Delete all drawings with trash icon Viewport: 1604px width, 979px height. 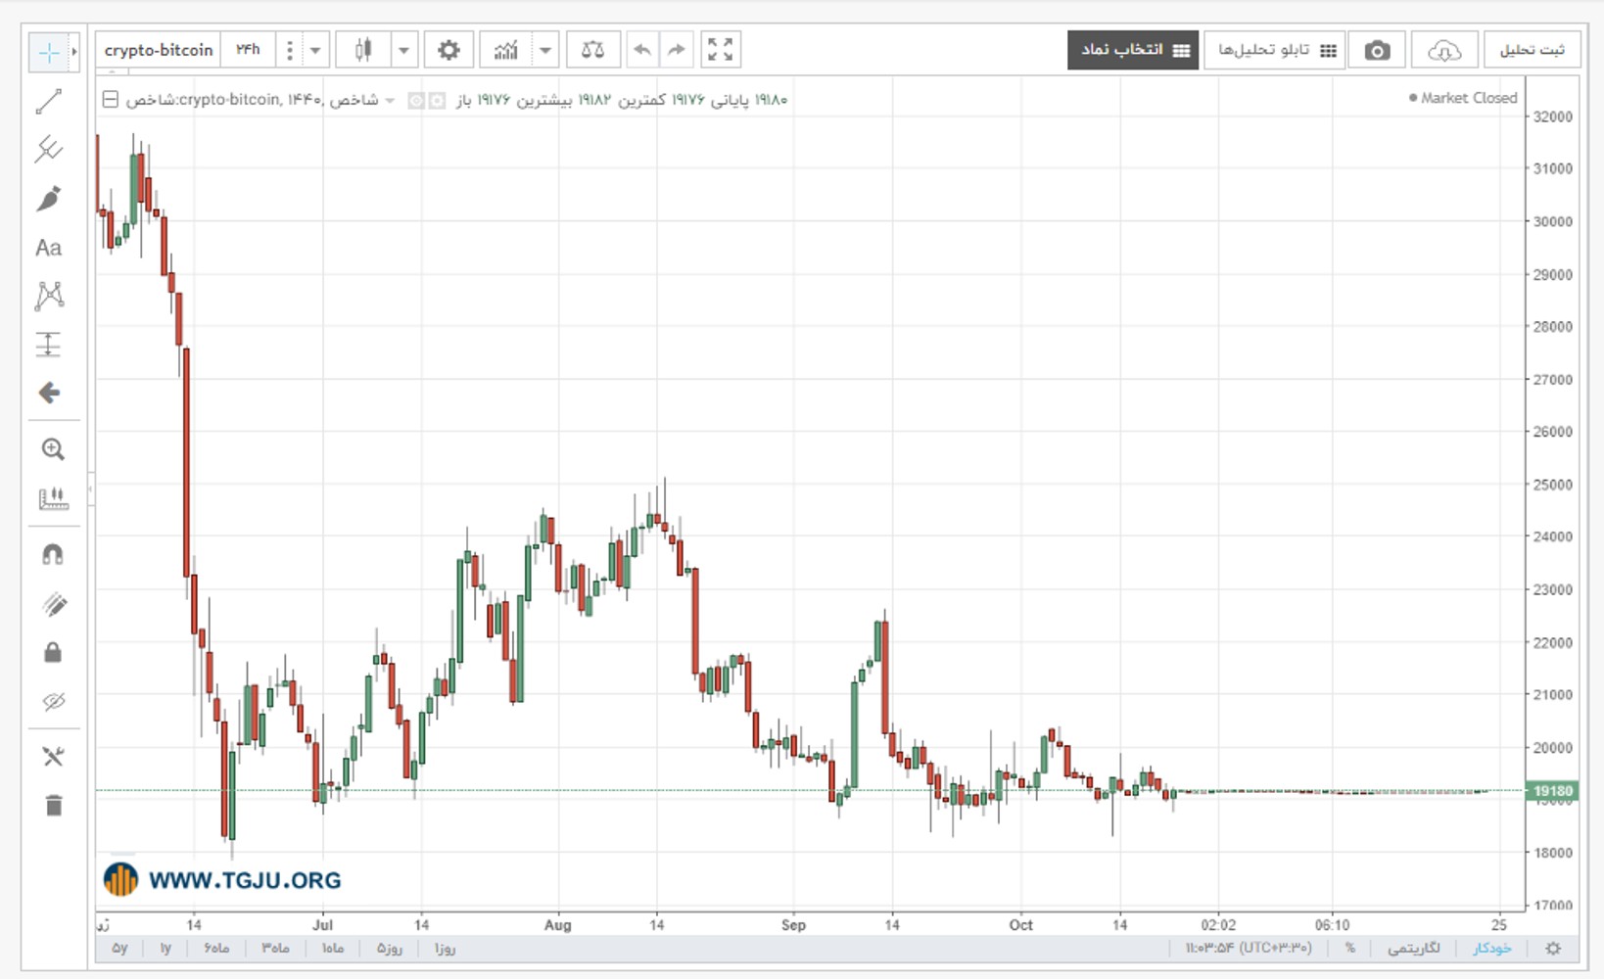tap(53, 806)
